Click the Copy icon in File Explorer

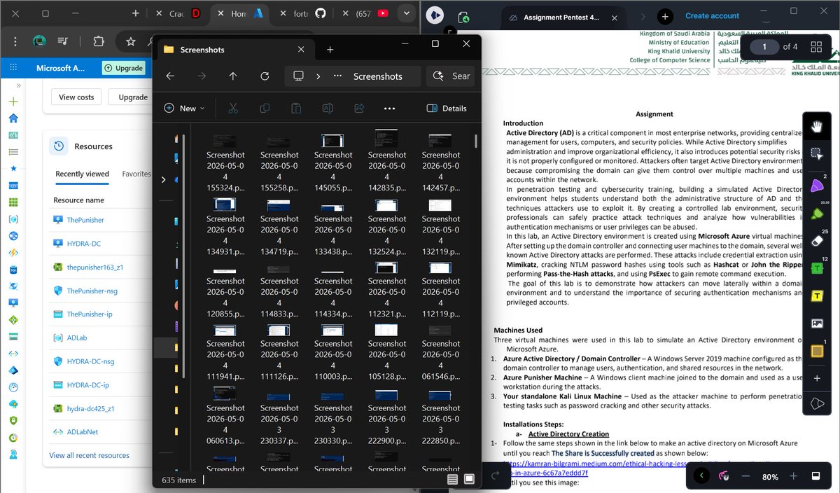pos(265,109)
